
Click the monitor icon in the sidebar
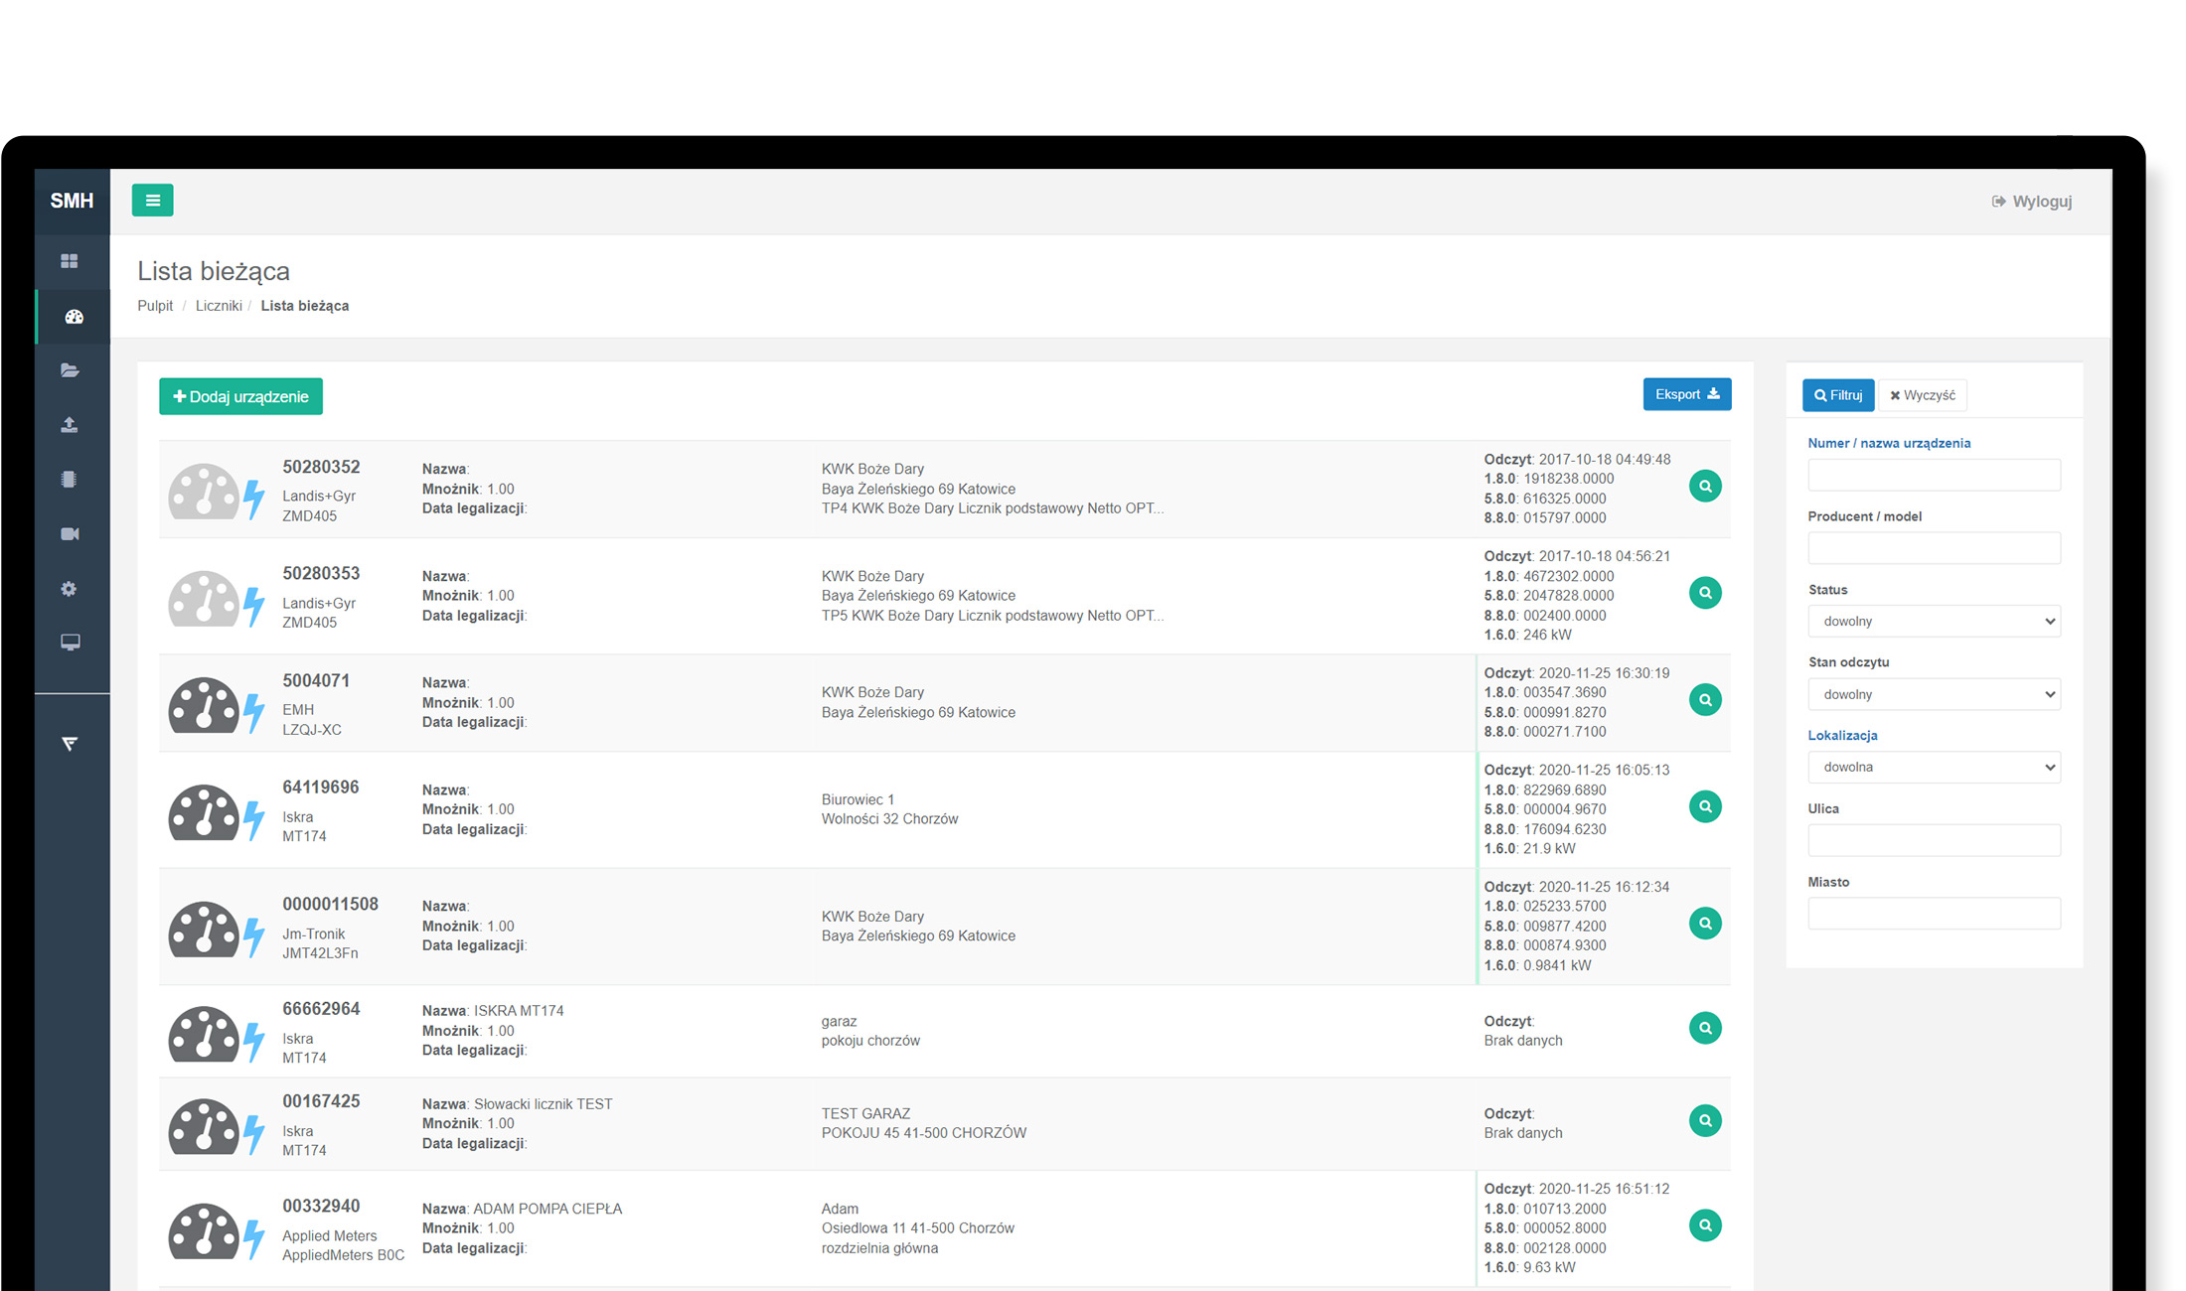pyautogui.click(x=70, y=643)
